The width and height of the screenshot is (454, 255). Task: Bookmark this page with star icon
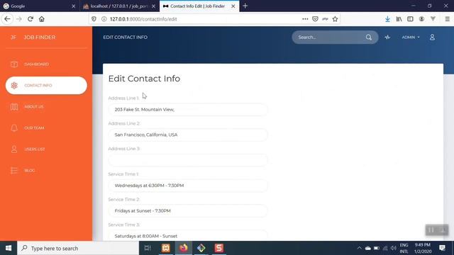335,19
